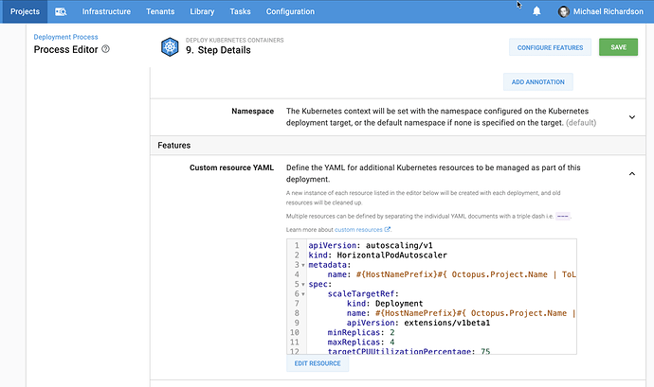
Task: Click the Configure Features button
Action: click(x=550, y=47)
